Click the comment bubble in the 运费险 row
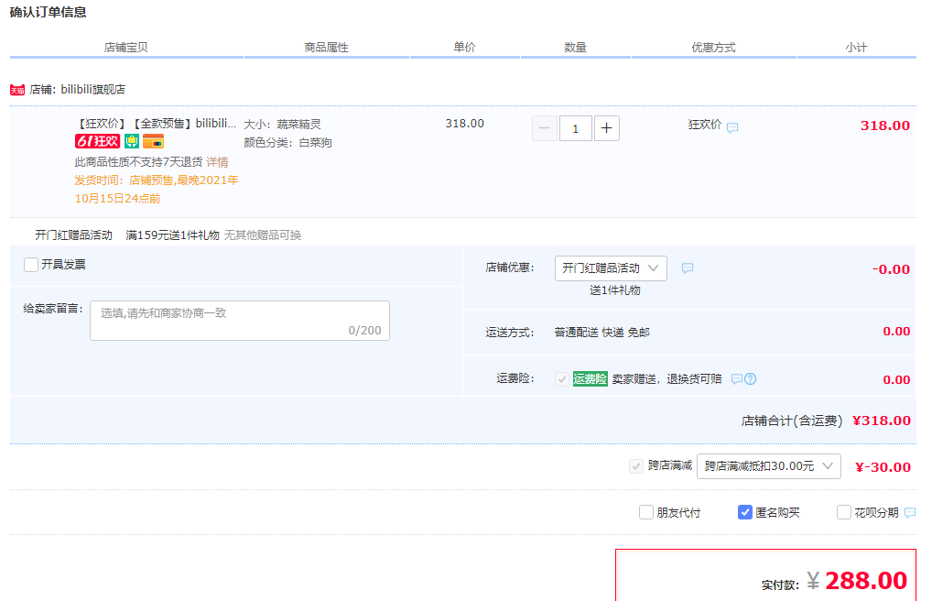 (x=736, y=379)
